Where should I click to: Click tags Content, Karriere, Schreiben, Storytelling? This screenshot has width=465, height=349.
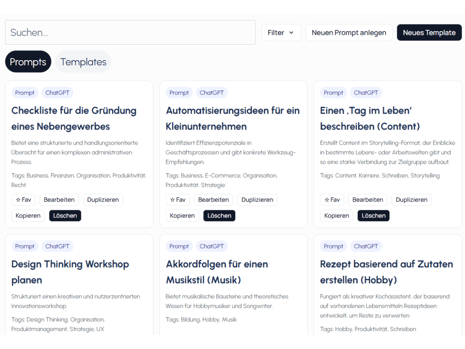point(380,176)
